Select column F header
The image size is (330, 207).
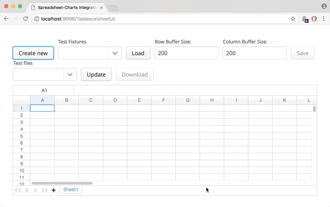click(x=163, y=100)
